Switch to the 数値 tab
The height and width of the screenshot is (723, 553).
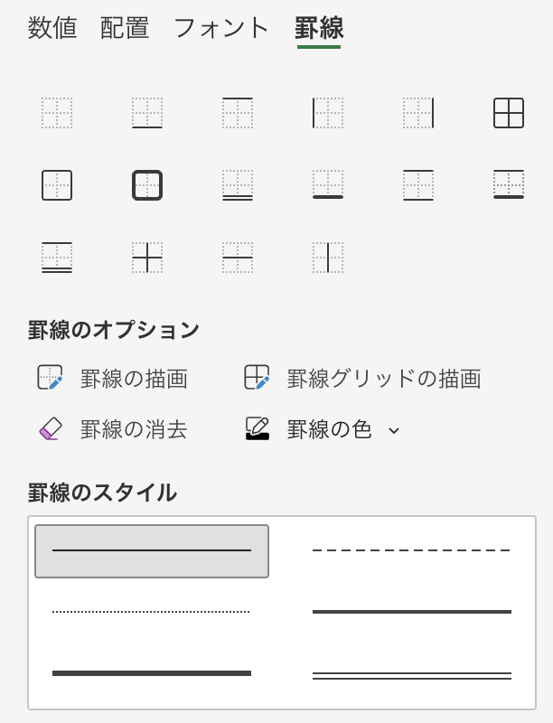coord(52,28)
